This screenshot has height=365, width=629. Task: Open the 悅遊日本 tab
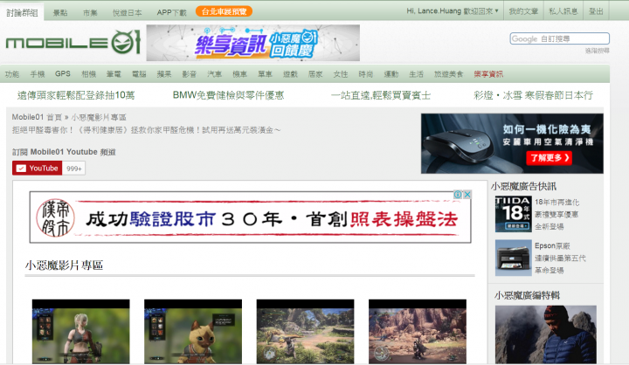(x=128, y=12)
